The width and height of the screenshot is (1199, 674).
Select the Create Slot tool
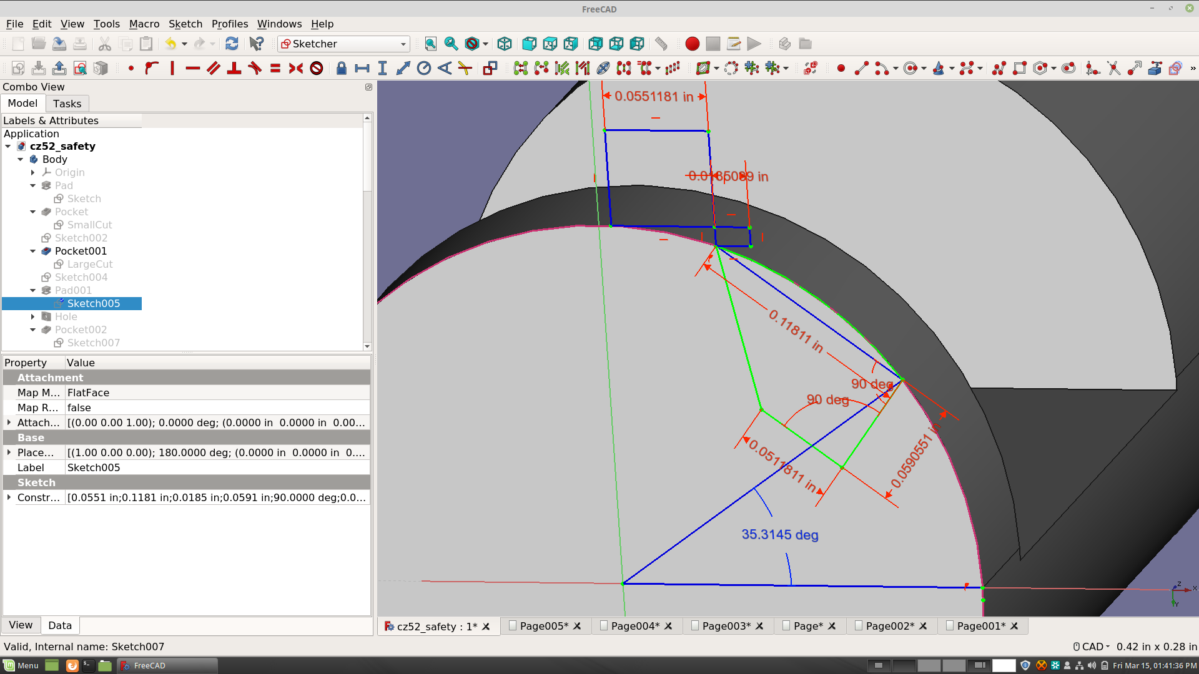[x=1068, y=68]
